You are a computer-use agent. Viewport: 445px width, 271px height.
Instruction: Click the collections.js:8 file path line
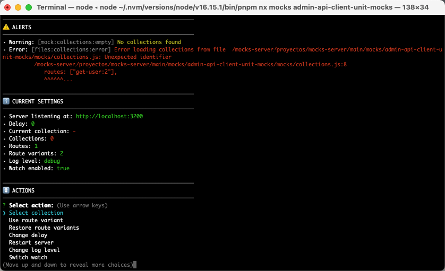click(x=191, y=64)
